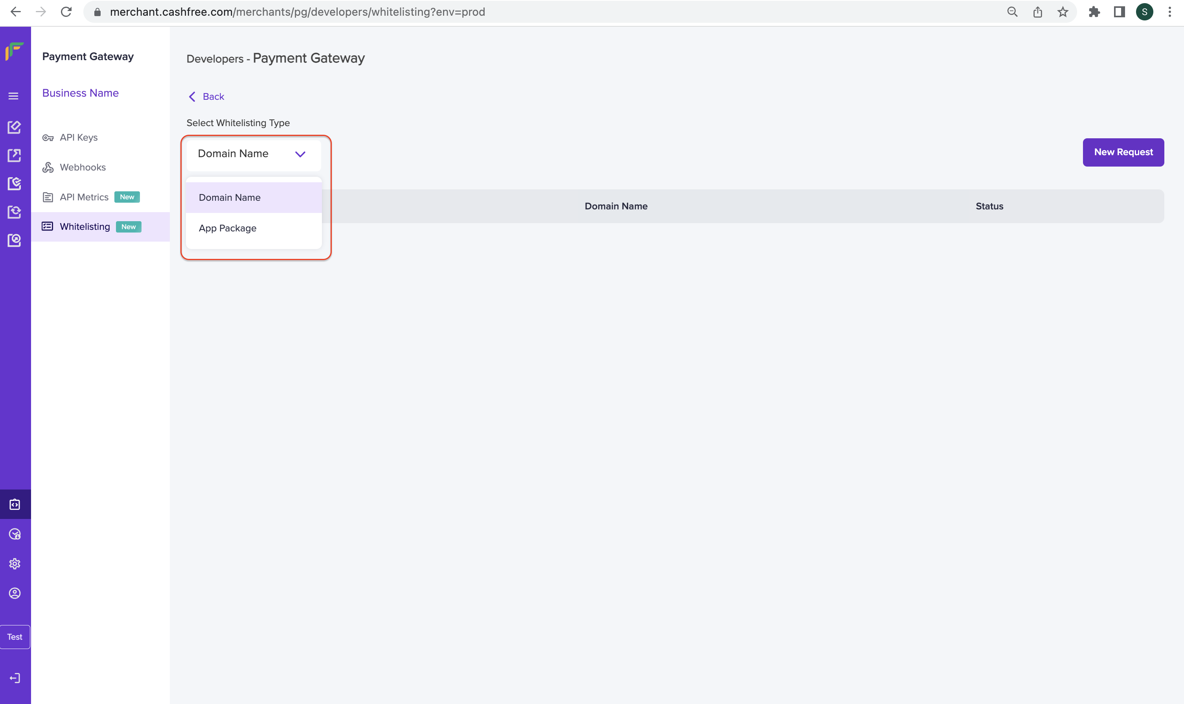The width and height of the screenshot is (1184, 704).
Task: Click the document icon beside API Metrics
Action: 48,197
